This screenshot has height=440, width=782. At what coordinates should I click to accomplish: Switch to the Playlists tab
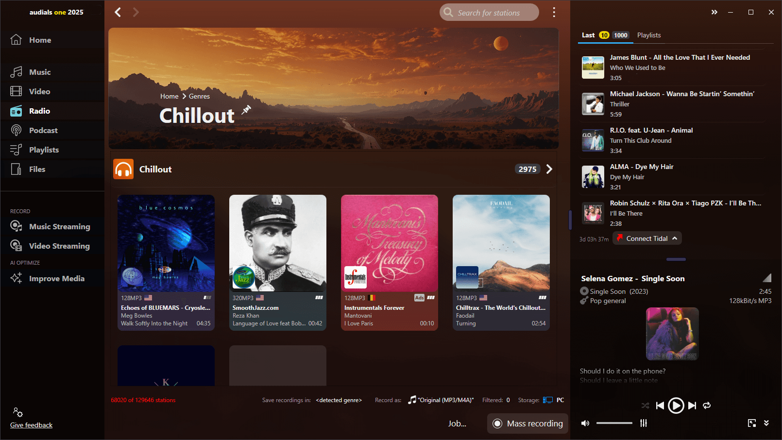(649, 35)
